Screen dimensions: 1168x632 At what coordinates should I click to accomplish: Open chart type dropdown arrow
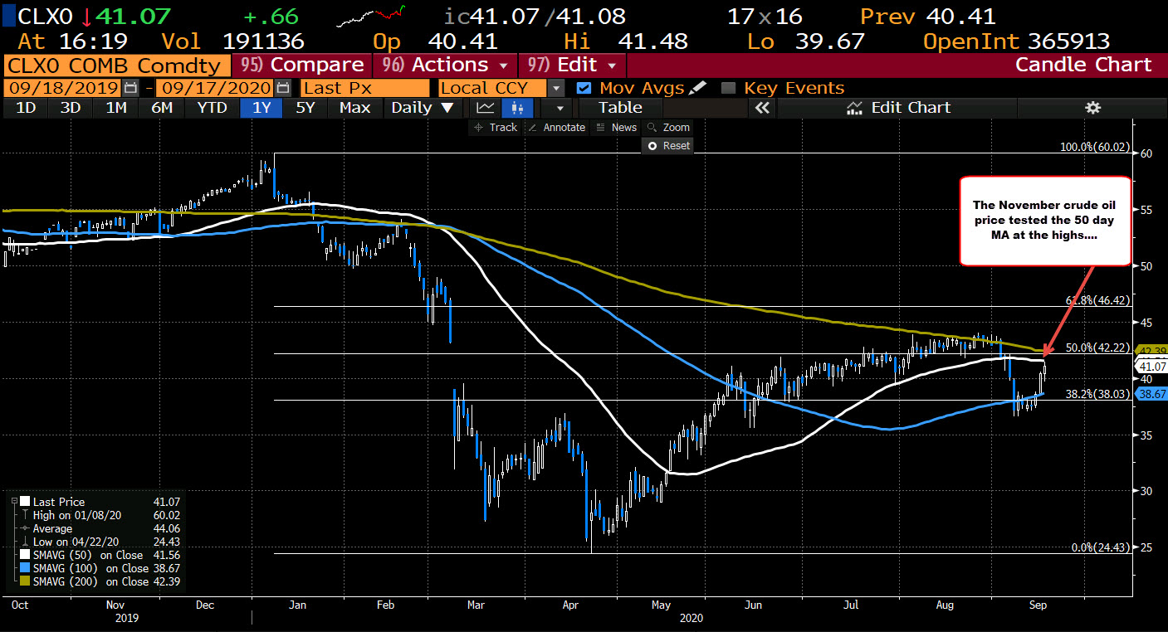[560, 108]
